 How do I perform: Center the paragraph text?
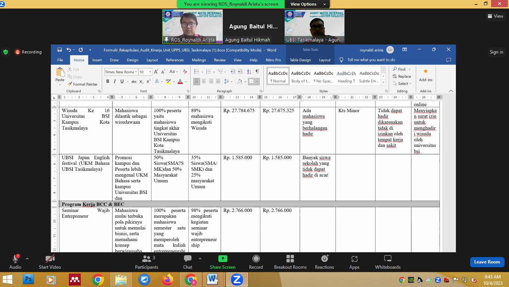coord(204,81)
